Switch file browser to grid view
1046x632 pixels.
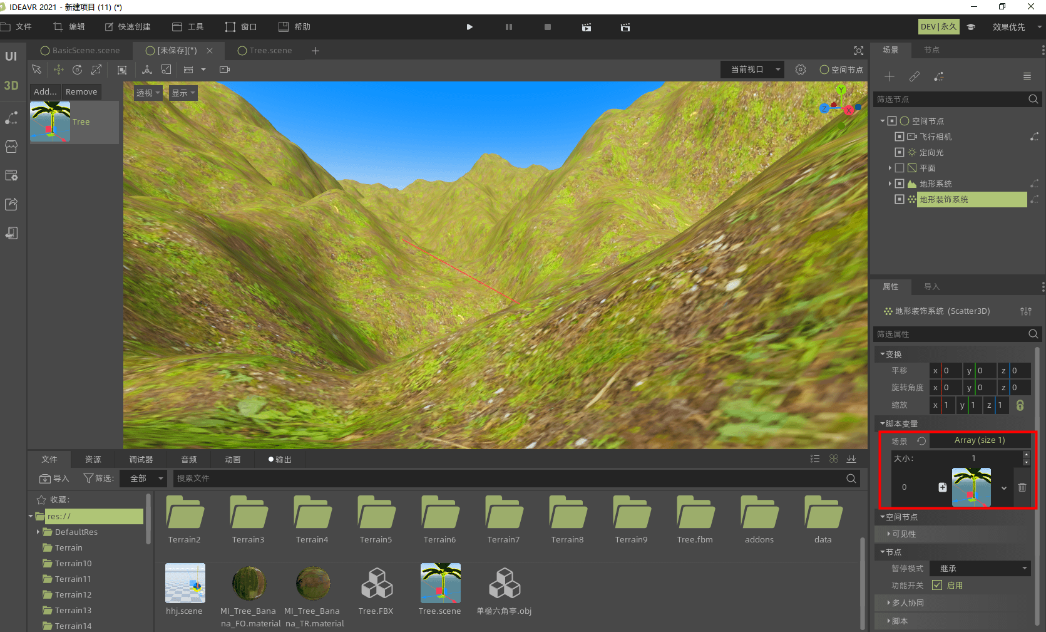coord(833,459)
